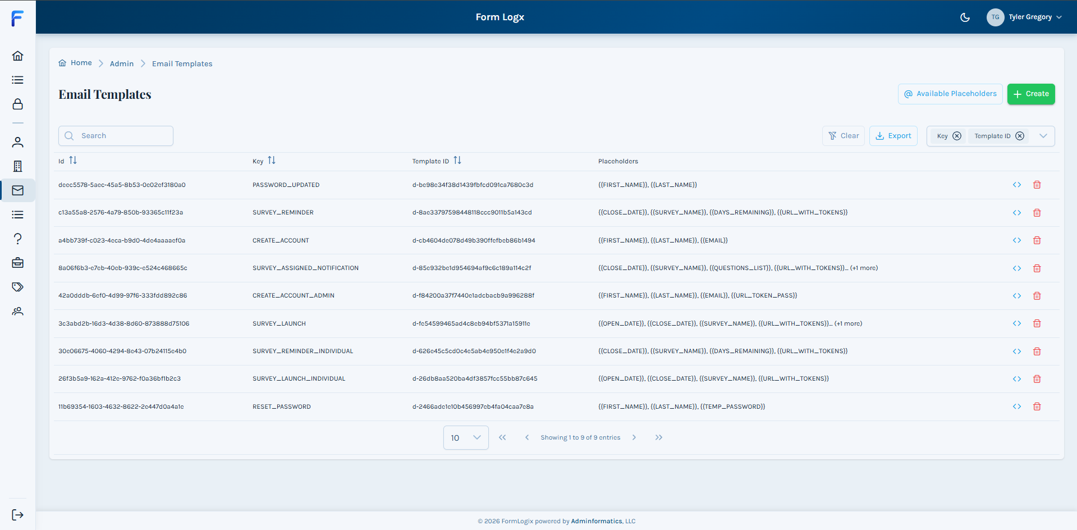Export the templates table
Screen dimensions: 1077x530
[x=893, y=136]
